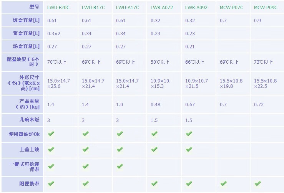Click carrying strap checkmark for MCW-P09C
The width and height of the screenshot is (284, 193).
coord(257,183)
